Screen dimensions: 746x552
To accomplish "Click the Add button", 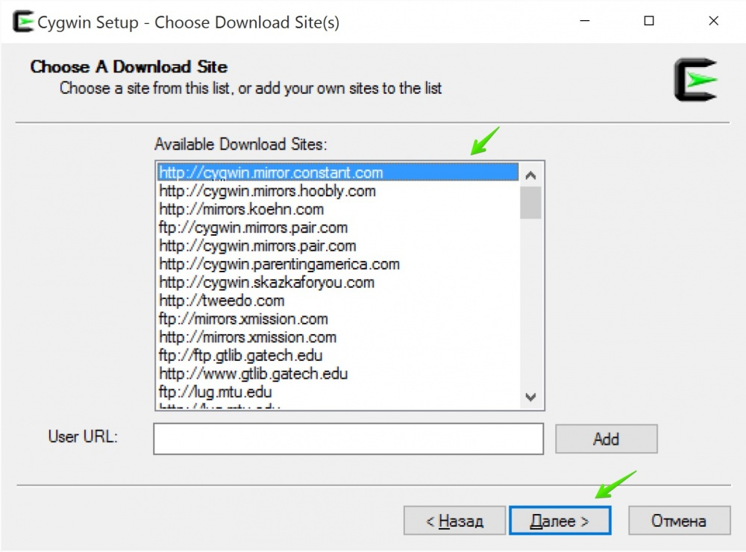I will [606, 439].
